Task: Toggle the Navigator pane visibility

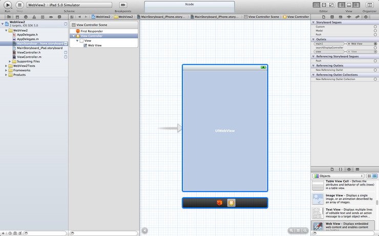Action: [342, 5]
